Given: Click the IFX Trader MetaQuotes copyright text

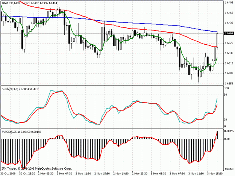Looking at the screenshot, I should [37, 168].
